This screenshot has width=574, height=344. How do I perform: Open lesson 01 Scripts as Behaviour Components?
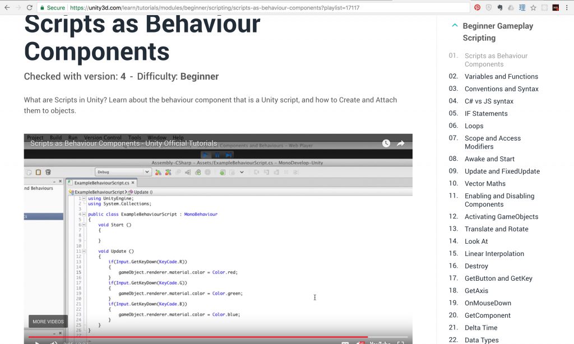[x=496, y=60]
